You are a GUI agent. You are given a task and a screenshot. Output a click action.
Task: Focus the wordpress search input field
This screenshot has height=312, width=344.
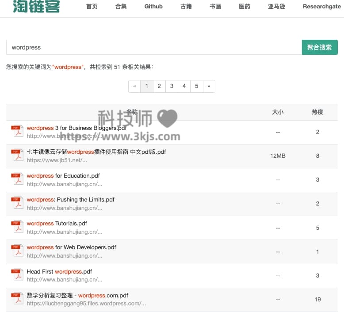pos(154,47)
